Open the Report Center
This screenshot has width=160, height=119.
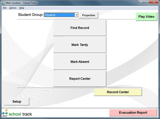click(80, 79)
